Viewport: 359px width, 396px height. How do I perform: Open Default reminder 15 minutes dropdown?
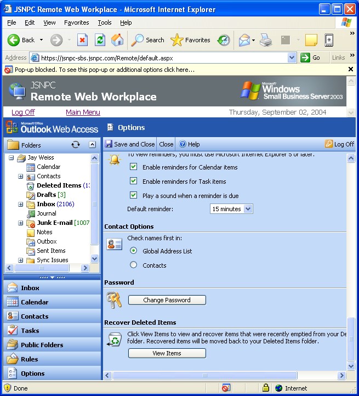pyautogui.click(x=231, y=209)
